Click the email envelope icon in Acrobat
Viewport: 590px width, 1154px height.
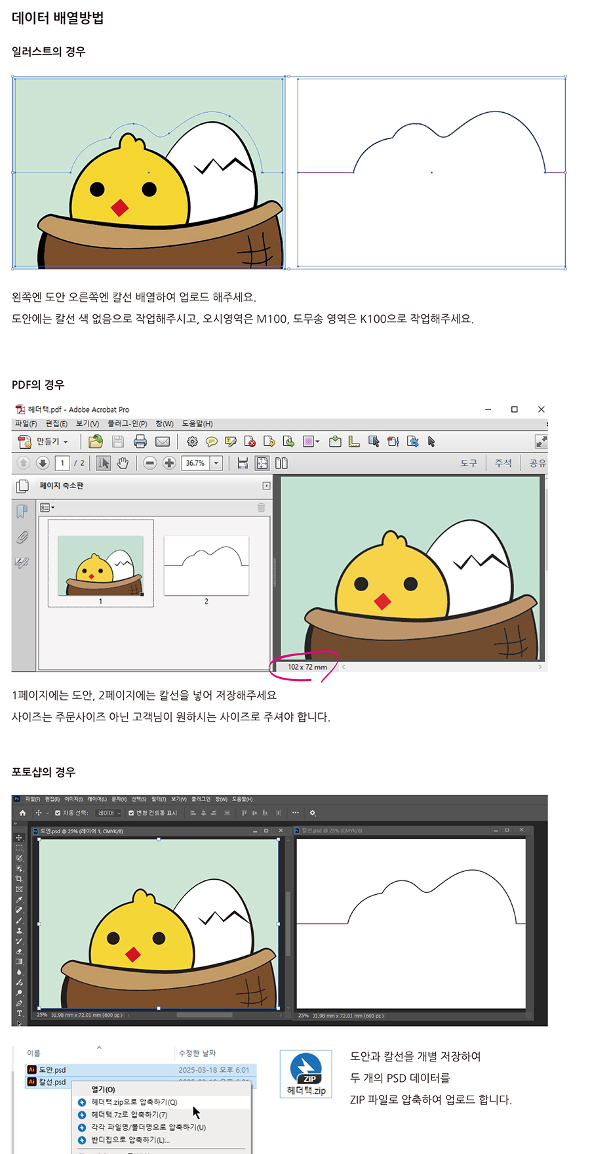163,442
